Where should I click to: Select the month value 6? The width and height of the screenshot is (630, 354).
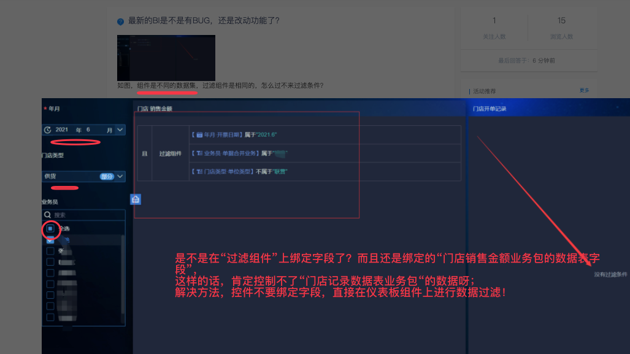(88, 130)
